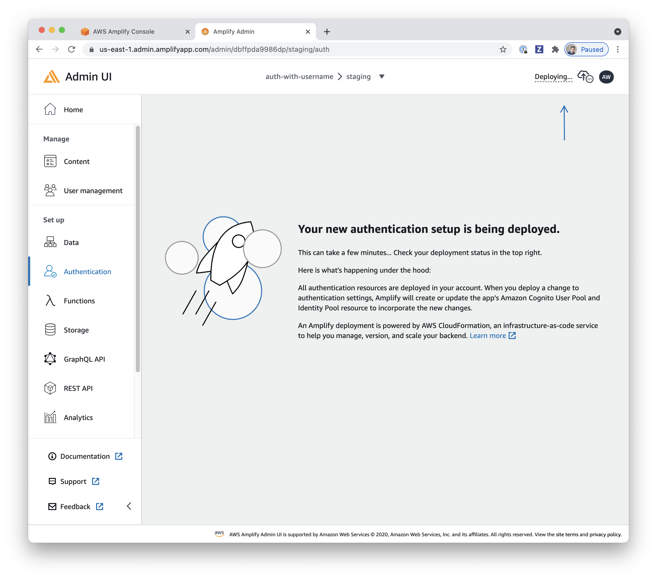Go back to the previous page
Viewport: 657px width, 580px height.
tap(39, 49)
